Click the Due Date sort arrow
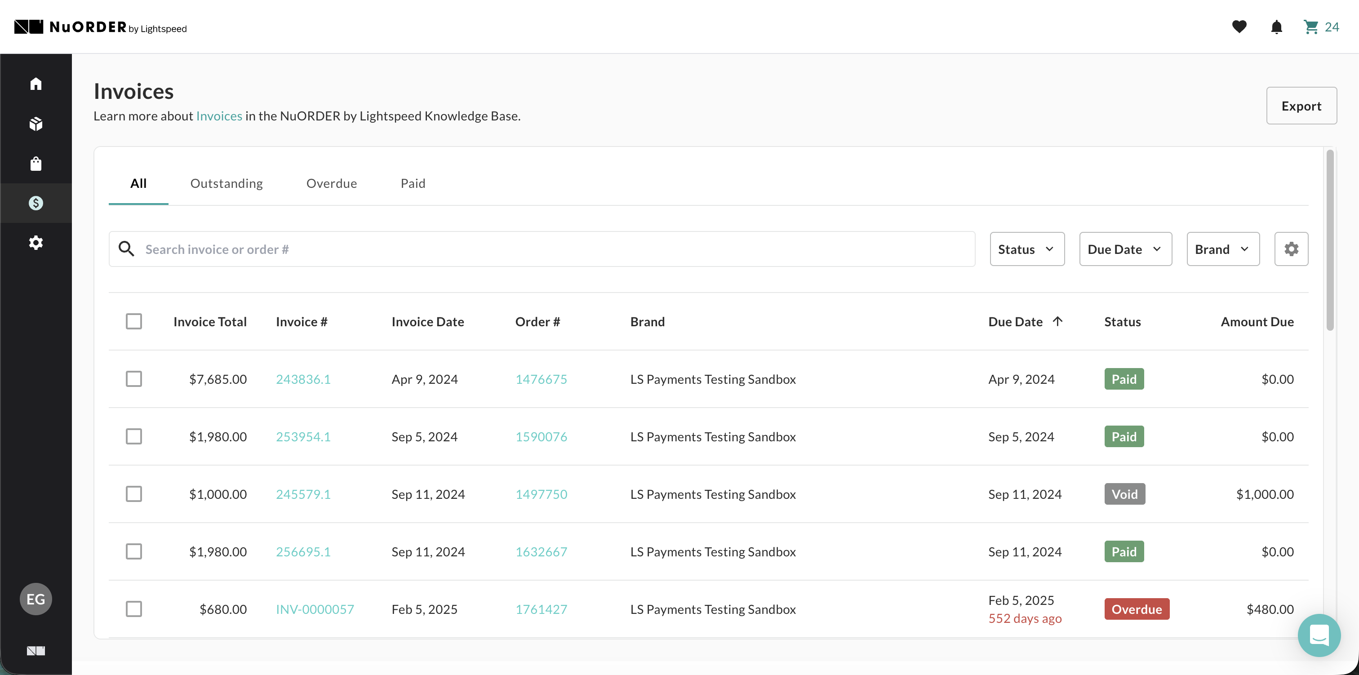 point(1058,321)
